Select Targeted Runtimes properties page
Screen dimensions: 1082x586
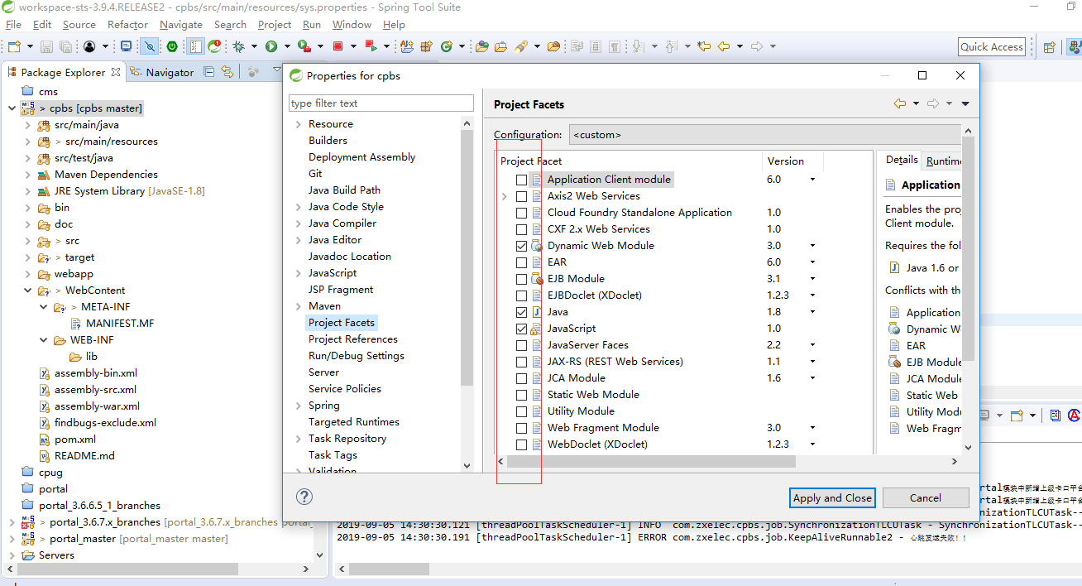(353, 422)
